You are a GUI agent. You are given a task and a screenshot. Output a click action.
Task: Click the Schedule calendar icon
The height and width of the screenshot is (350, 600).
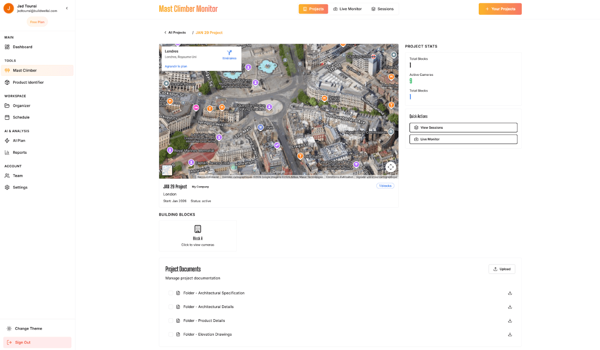(7, 117)
